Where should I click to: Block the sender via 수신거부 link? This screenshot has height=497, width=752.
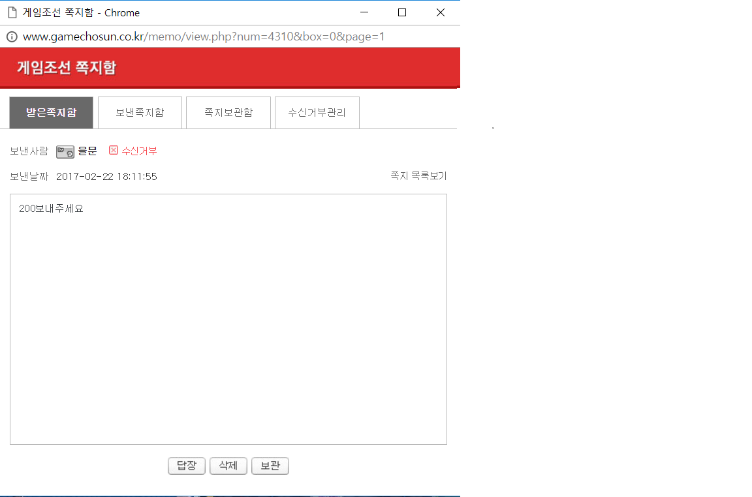click(139, 151)
